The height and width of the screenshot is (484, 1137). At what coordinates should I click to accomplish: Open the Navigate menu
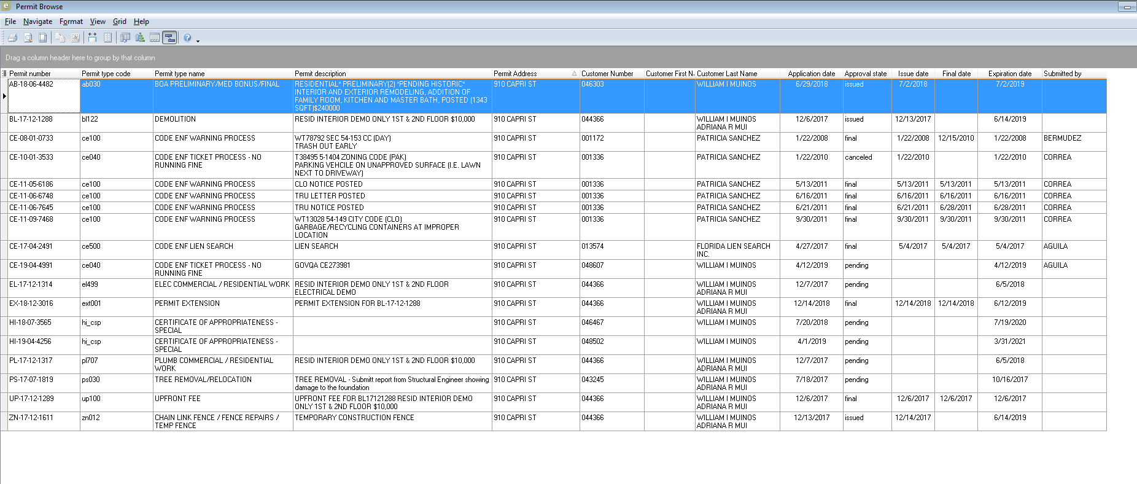click(37, 21)
